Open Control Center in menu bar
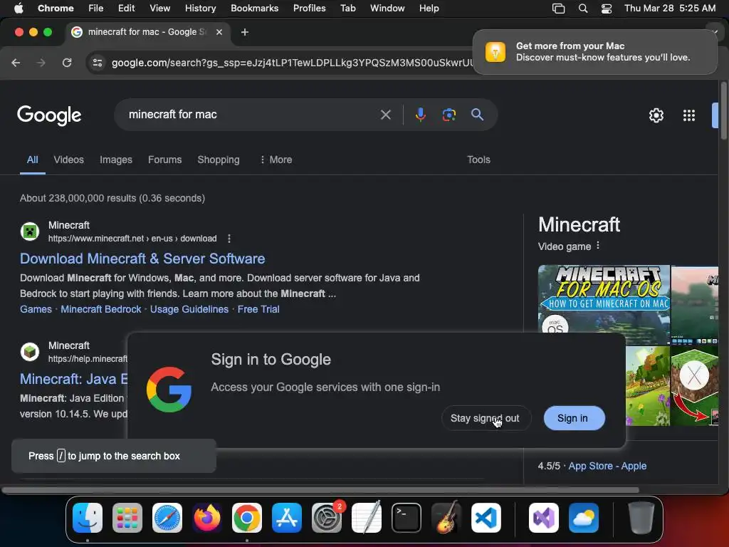Image resolution: width=729 pixels, height=547 pixels. click(607, 8)
